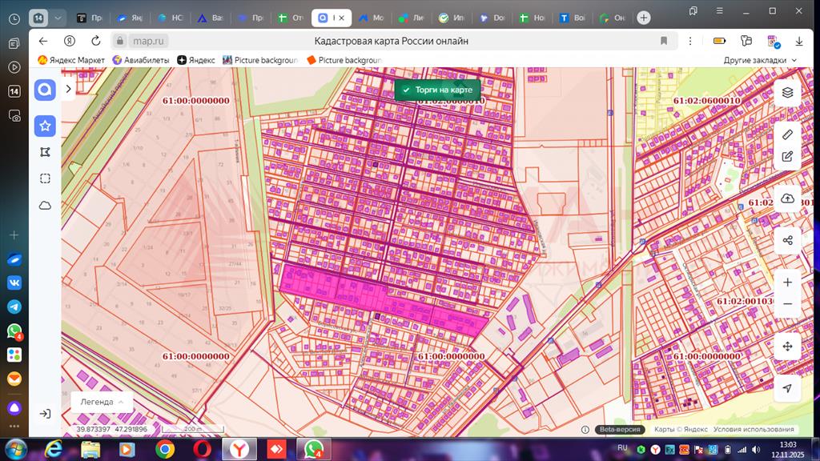This screenshot has height=461, width=820.
Task: Toggle the move/pan map mode button
Action: click(x=787, y=347)
